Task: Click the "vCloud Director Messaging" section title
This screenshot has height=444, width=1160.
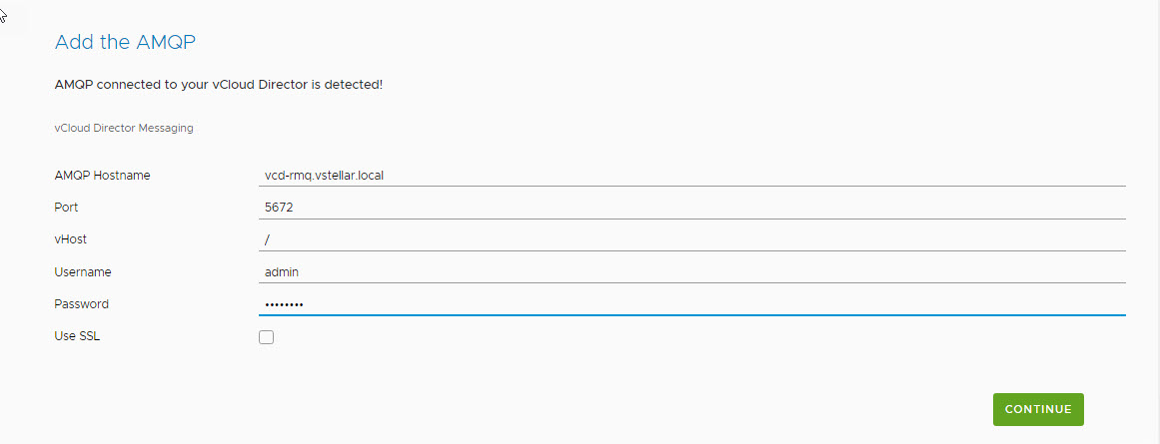Action: point(124,129)
